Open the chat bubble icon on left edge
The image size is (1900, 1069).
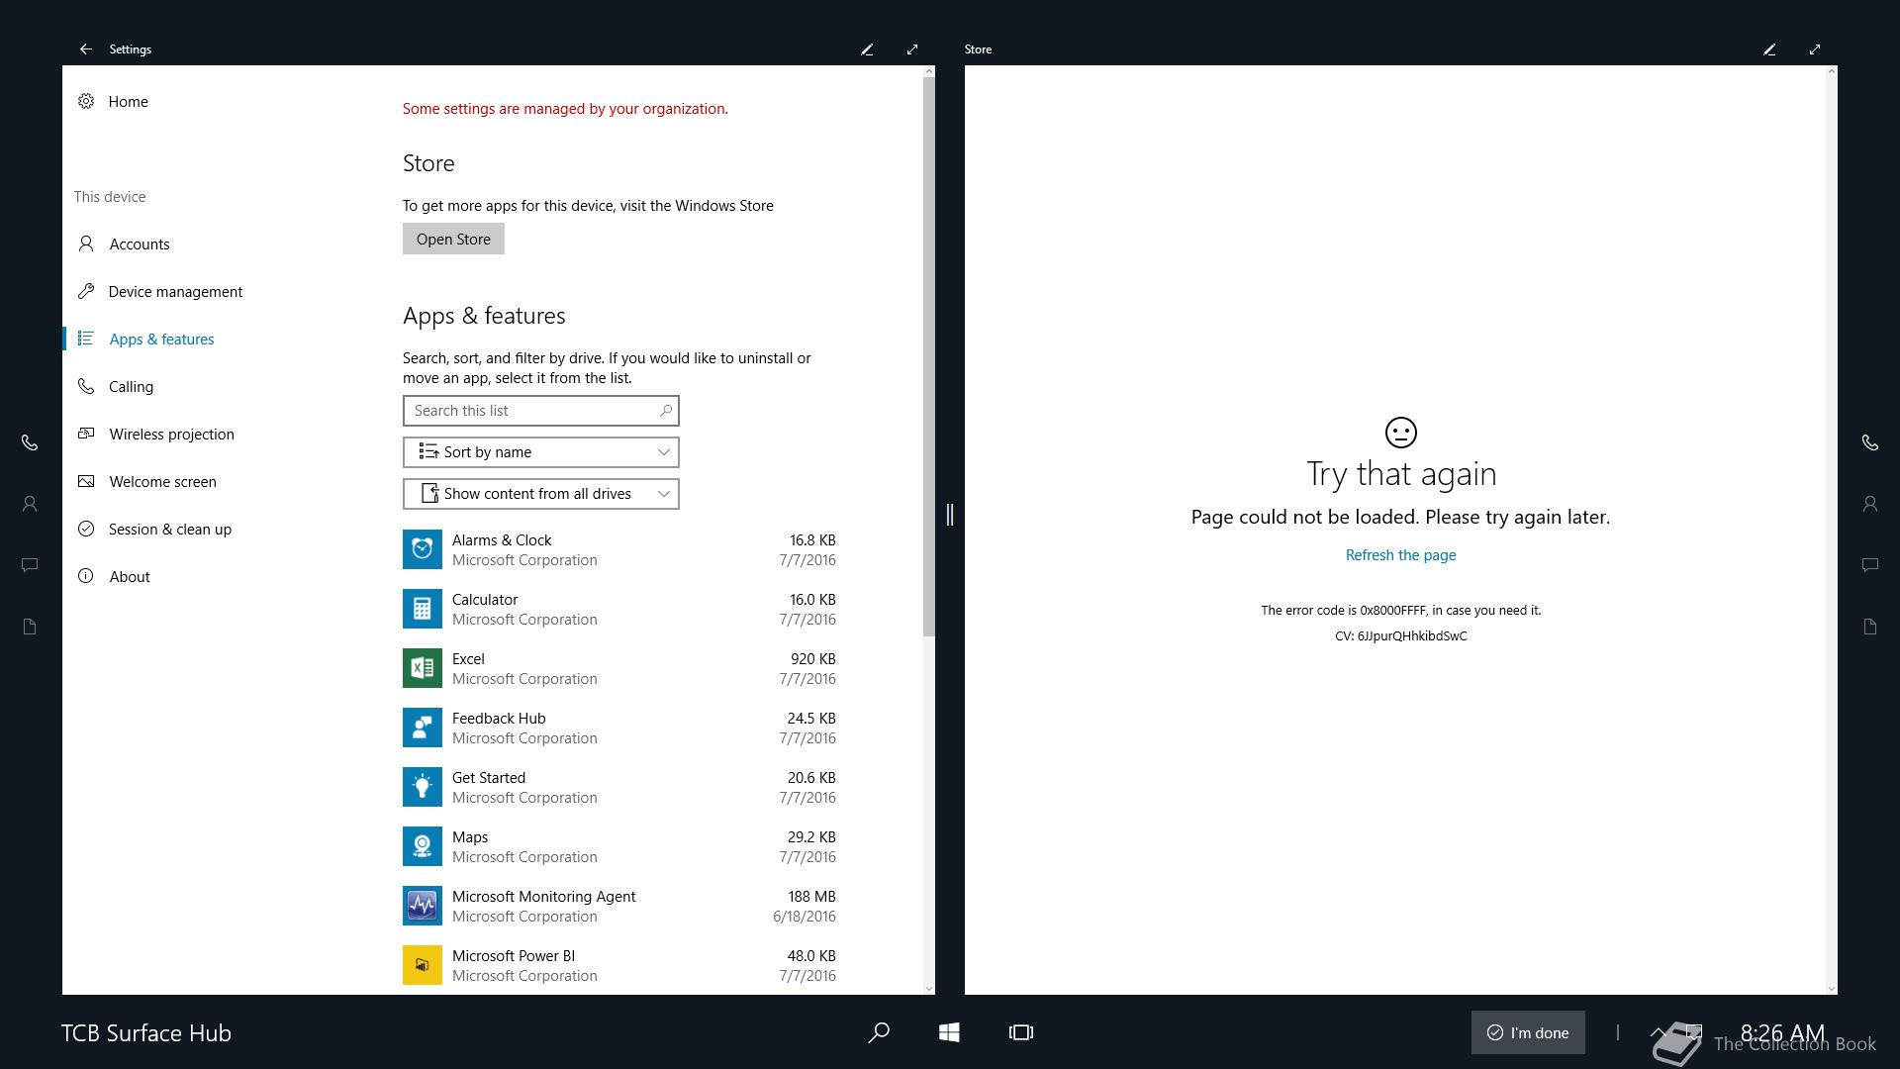click(30, 565)
